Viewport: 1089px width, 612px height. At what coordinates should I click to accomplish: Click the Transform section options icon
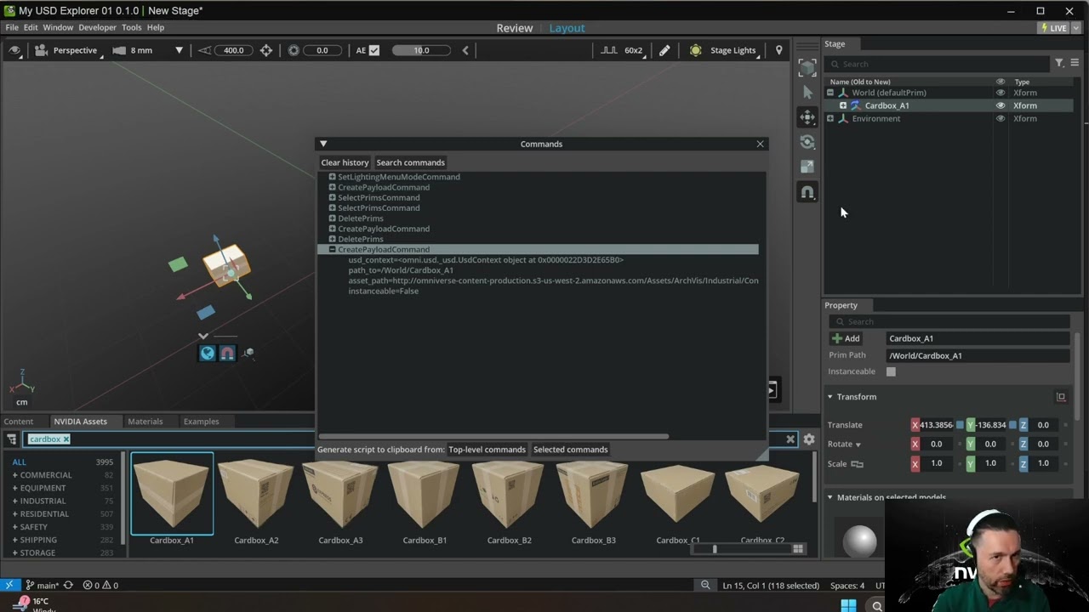(1061, 397)
